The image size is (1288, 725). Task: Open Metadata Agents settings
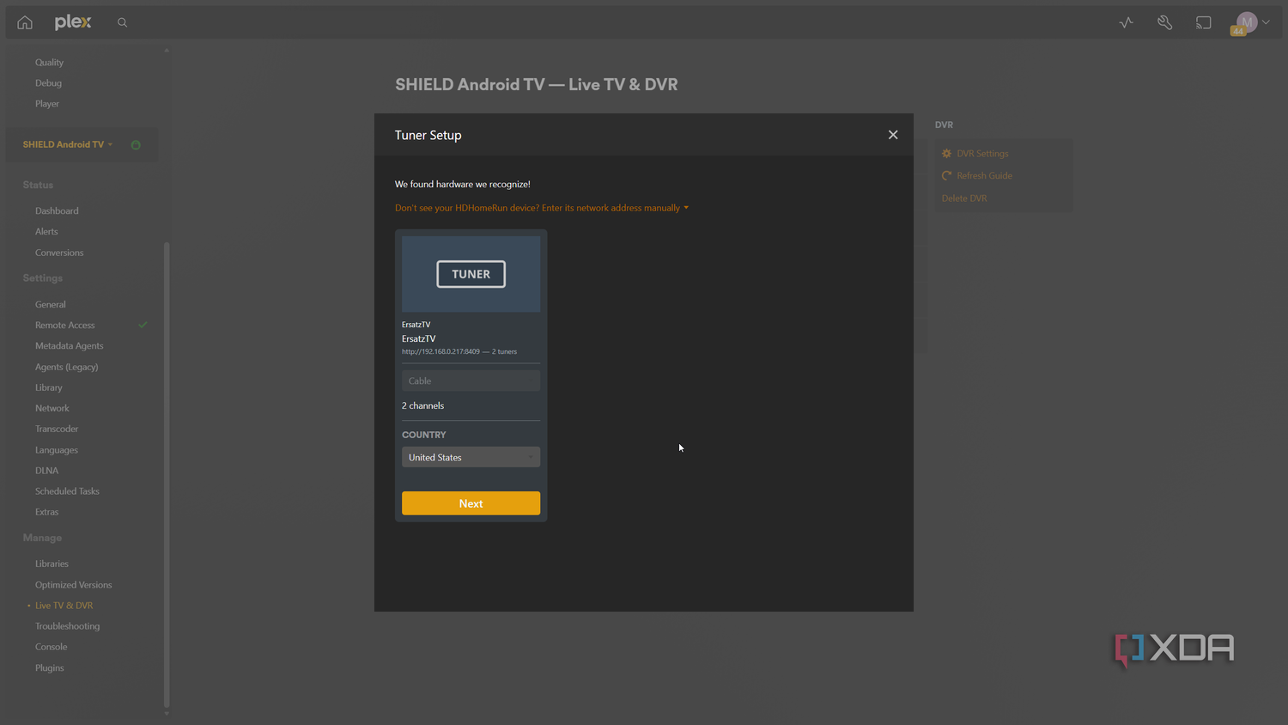[x=69, y=345]
